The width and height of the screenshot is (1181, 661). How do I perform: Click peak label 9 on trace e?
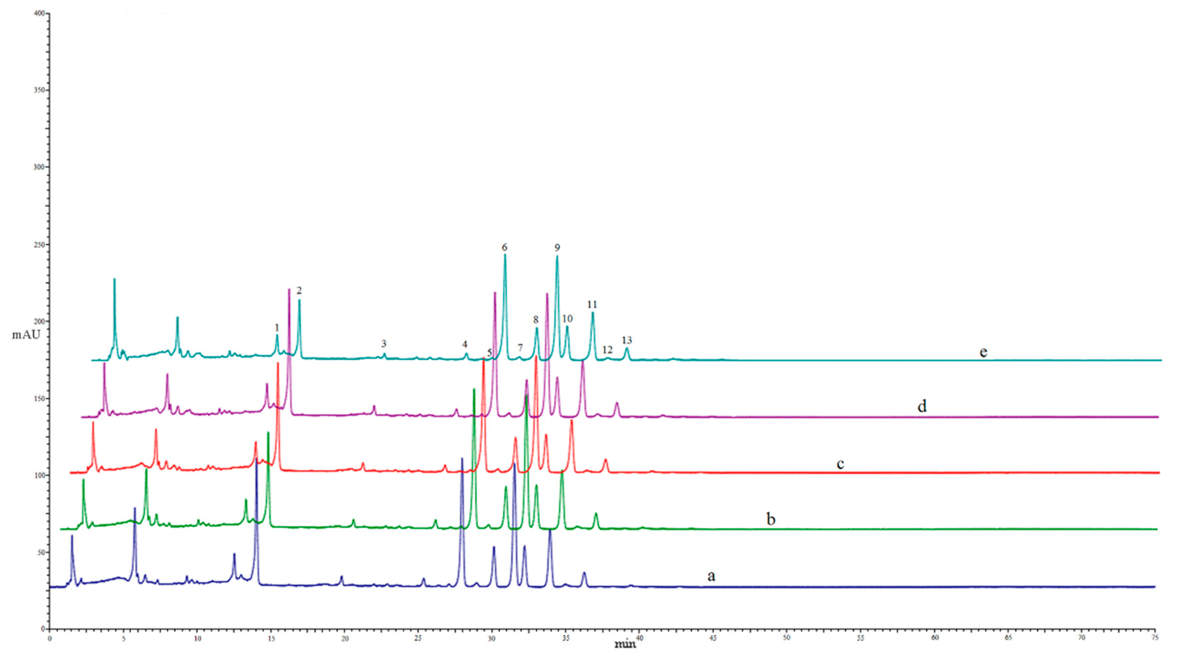[557, 248]
